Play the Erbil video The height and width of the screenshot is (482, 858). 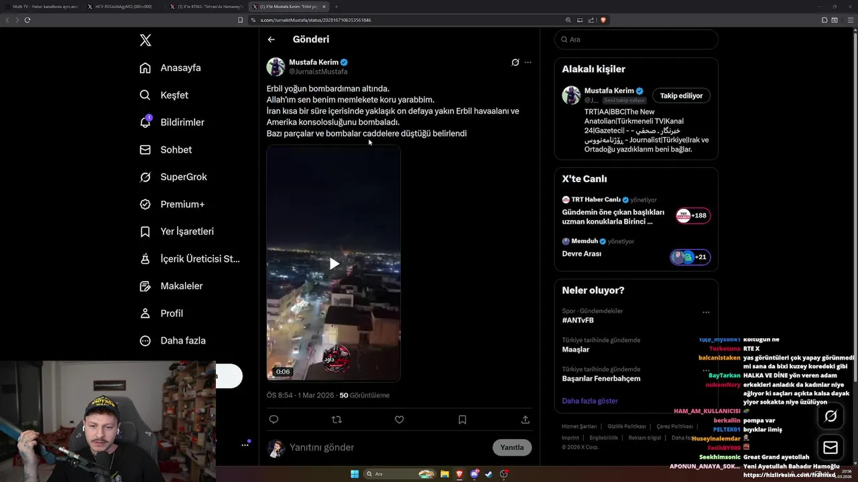tap(334, 264)
